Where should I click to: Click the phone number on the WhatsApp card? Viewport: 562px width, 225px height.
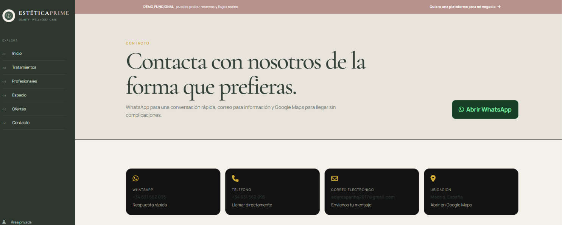point(149,197)
